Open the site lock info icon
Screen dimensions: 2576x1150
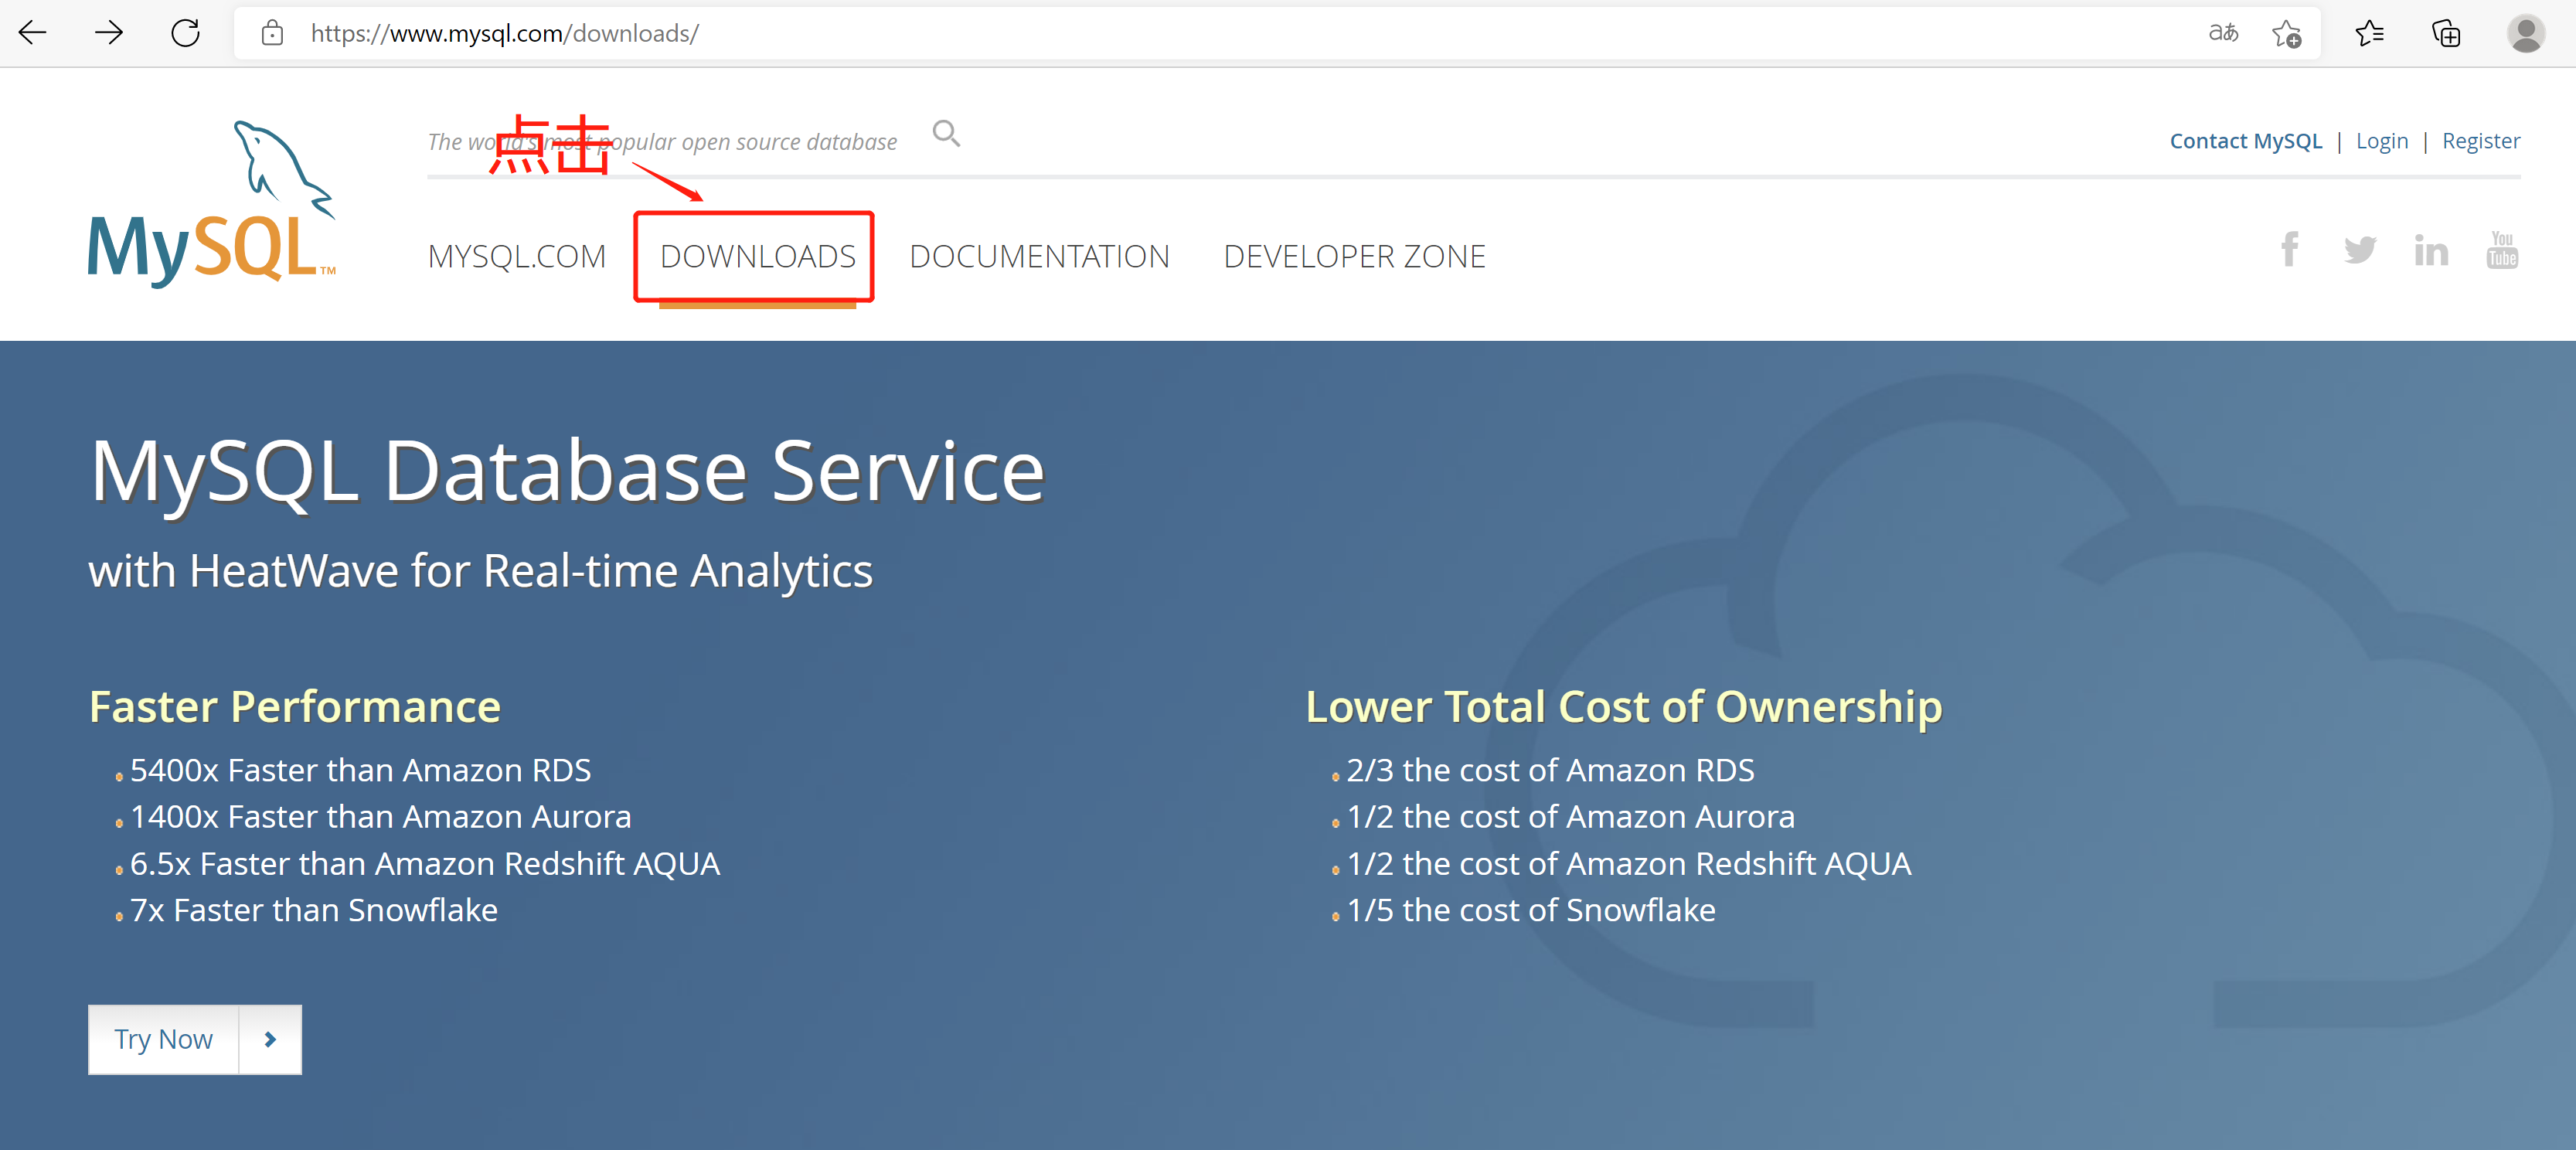tap(272, 33)
